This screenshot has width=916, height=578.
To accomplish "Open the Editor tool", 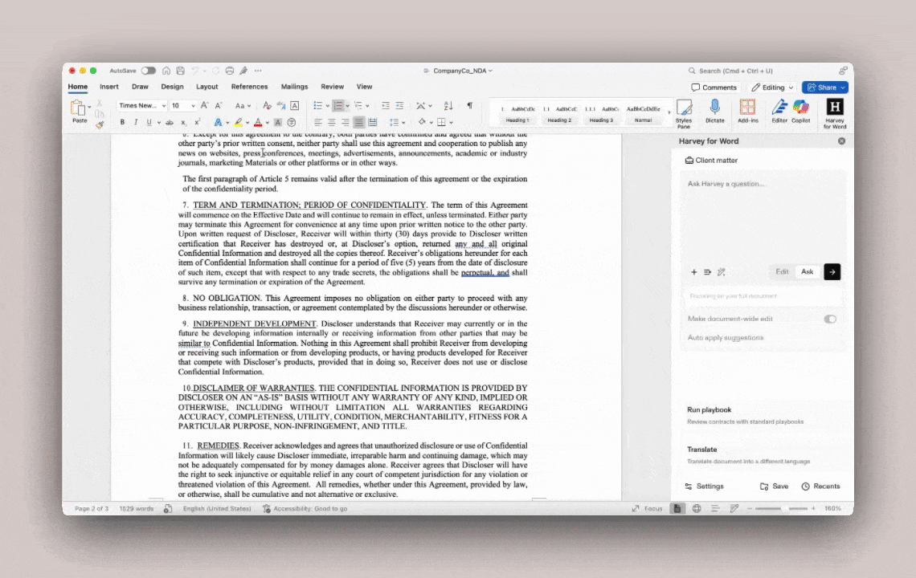I will coord(779,111).
